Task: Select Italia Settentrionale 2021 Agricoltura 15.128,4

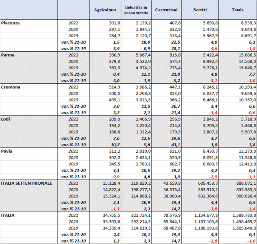Action: coord(112,183)
